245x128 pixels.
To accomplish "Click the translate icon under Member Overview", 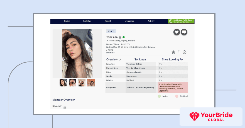I will click(x=65, y=108).
